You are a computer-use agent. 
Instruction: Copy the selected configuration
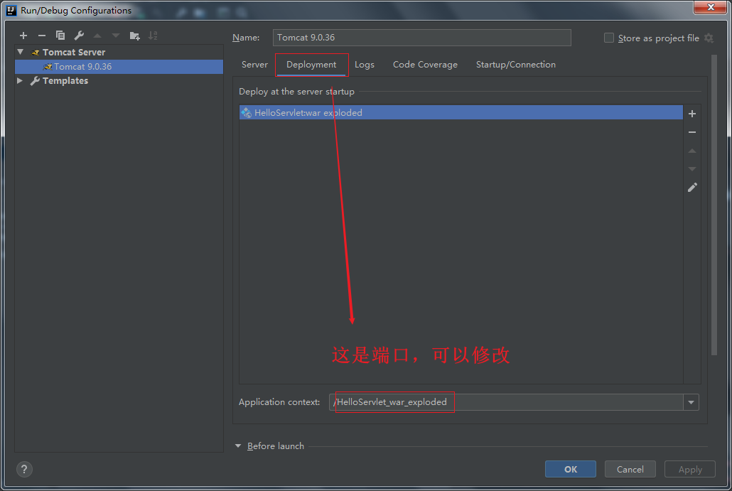(x=60, y=36)
